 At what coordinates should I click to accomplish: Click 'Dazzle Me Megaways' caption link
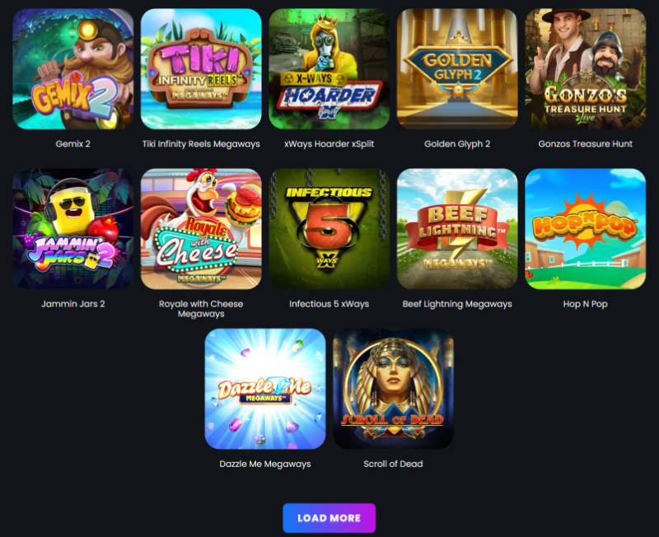265,464
